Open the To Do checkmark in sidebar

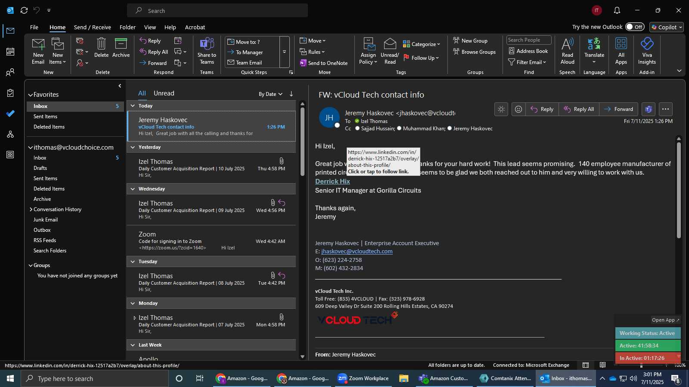pyautogui.click(x=10, y=114)
